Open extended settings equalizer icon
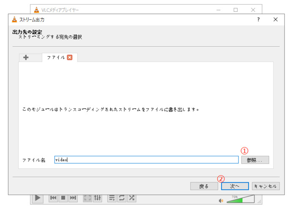This screenshot has height=211, width=295. pos(97,198)
